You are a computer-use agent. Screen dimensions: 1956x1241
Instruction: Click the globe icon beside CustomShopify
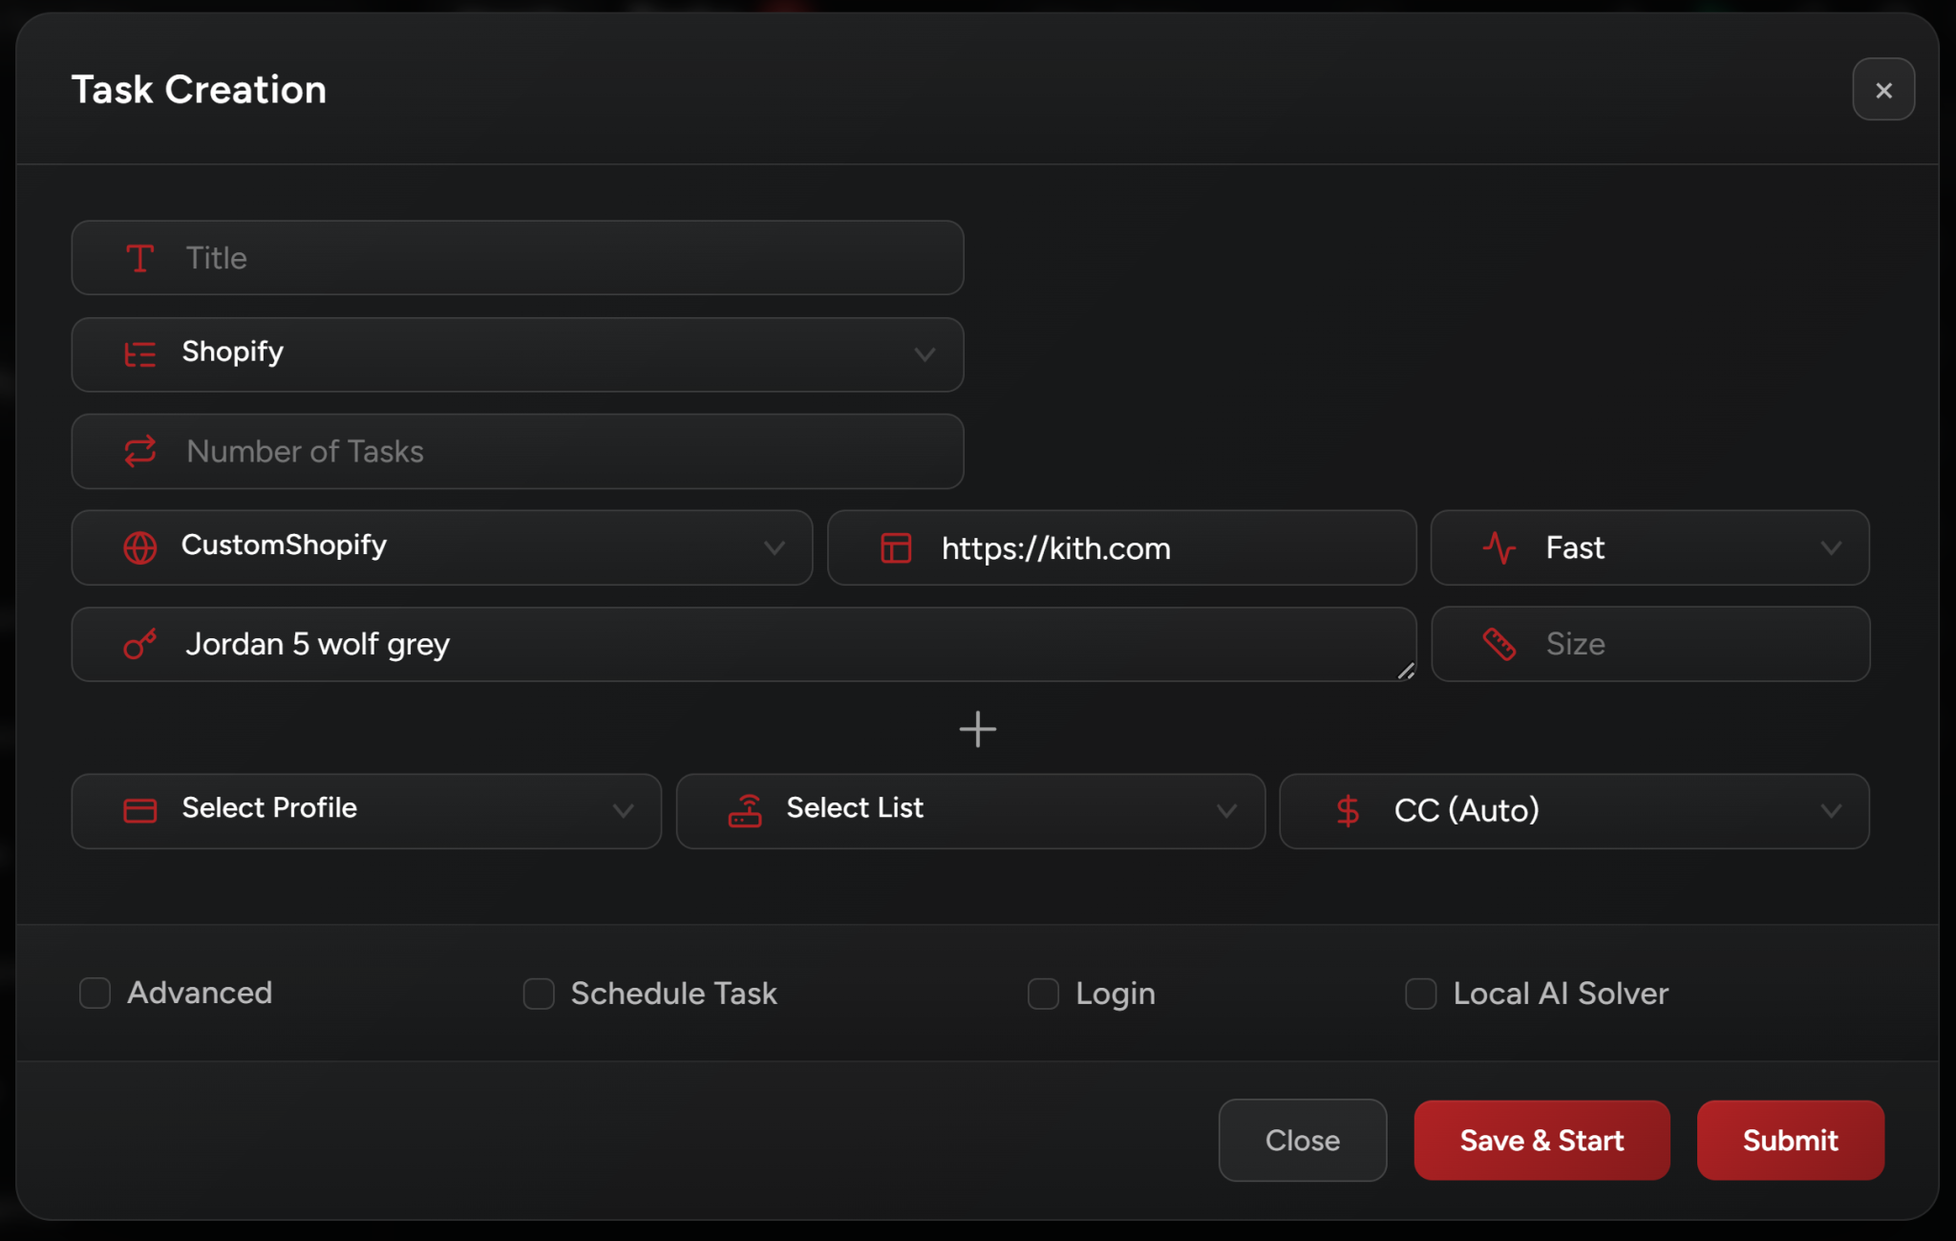[x=139, y=547]
